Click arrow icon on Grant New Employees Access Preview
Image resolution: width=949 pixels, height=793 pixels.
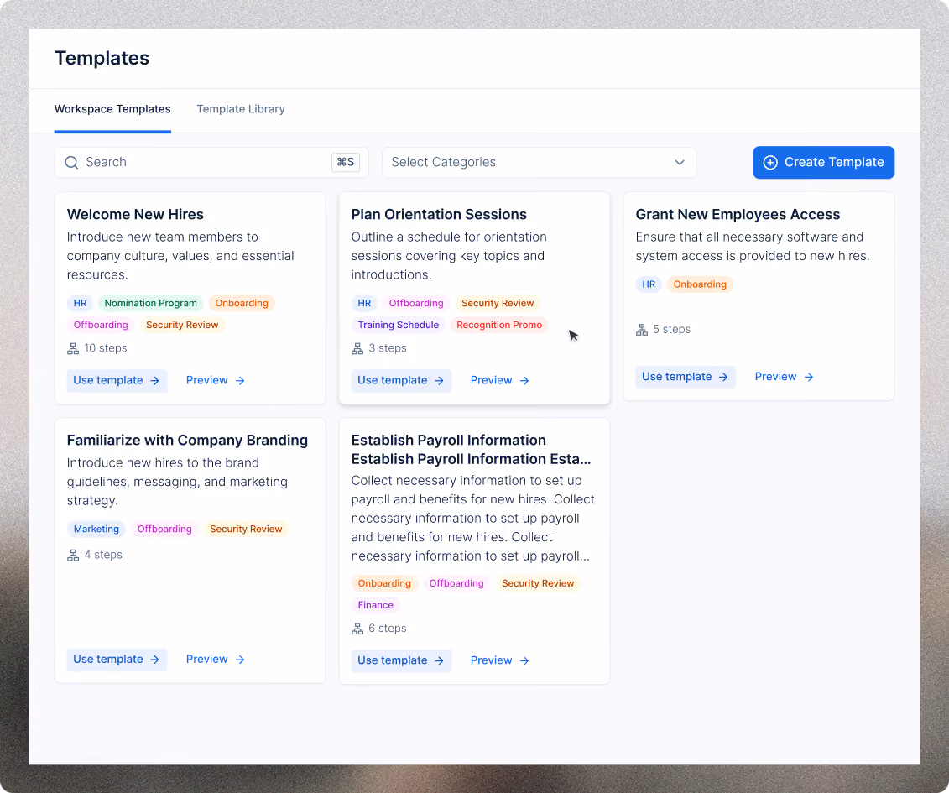pos(809,377)
